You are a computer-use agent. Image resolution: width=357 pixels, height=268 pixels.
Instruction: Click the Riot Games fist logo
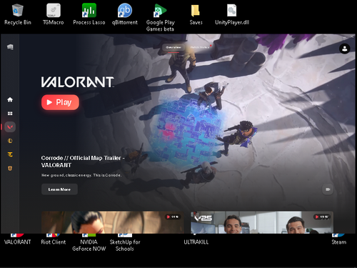(x=10, y=47)
